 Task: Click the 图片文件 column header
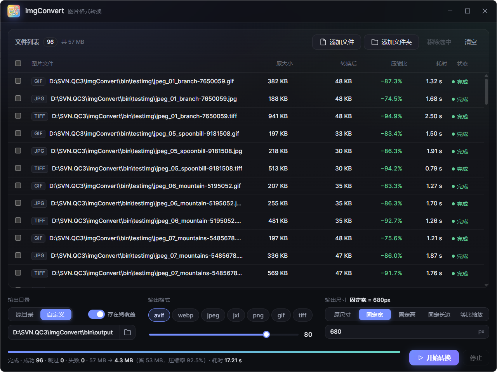42,64
